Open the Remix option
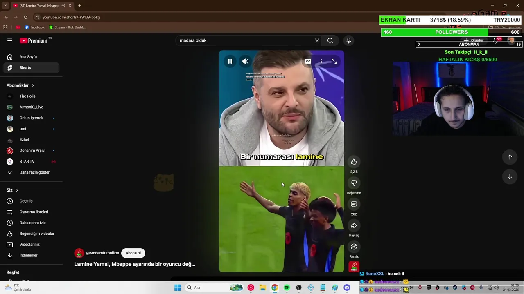This screenshot has width=524, height=294. pyautogui.click(x=354, y=247)
